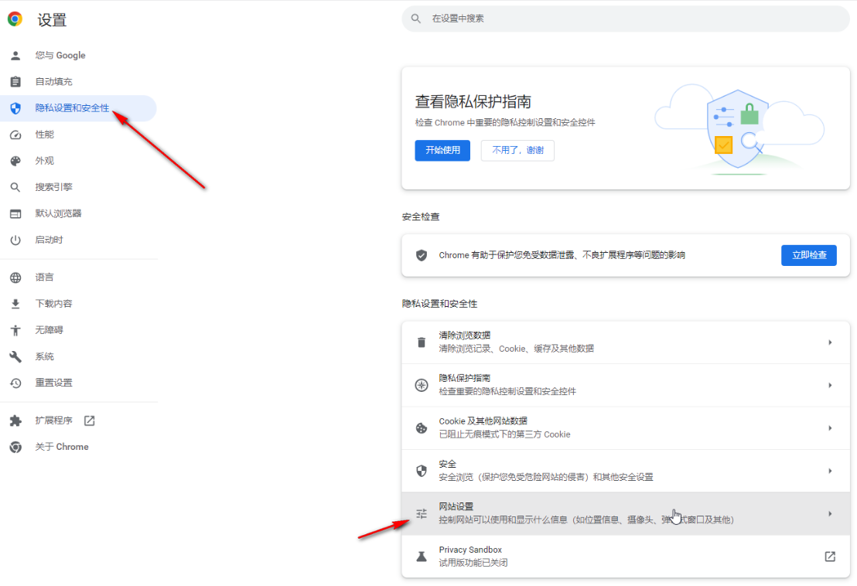Image resolution: width=857 pixels, height=586 pixels.
Task: Open Cookie 及其他网站数据 row title
Action: (483, 421)
